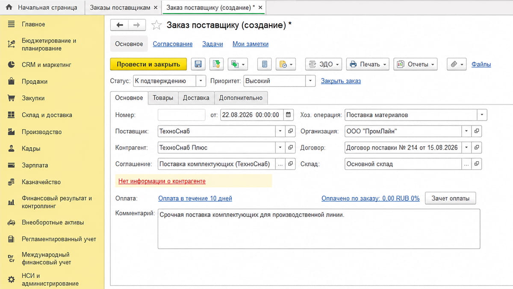Open Финансовый результат и контроллинг chart icon
Image resolution: width=513 pixels, height=289 pixels.
point(12,202)
